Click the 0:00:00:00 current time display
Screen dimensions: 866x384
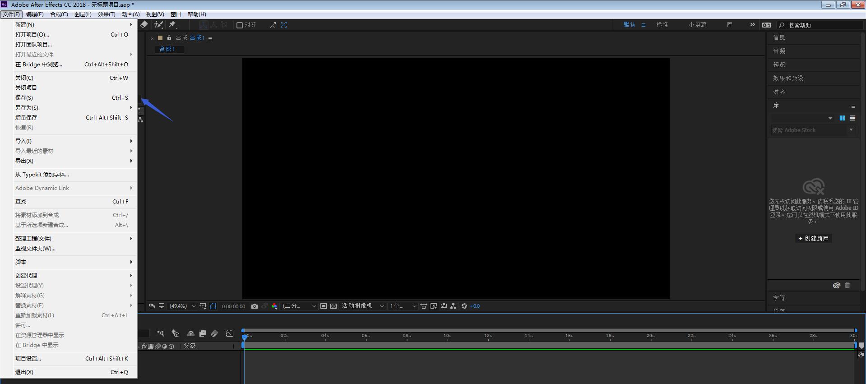tap(233, 306)
